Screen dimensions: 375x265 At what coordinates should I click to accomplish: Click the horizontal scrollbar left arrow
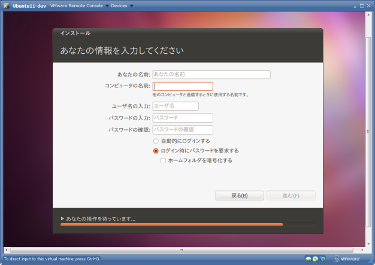[7, 250]
